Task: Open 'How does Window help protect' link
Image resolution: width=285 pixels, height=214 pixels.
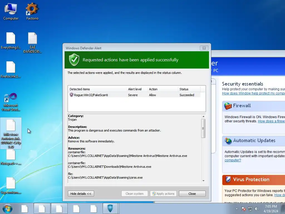Action: (253, 93)
